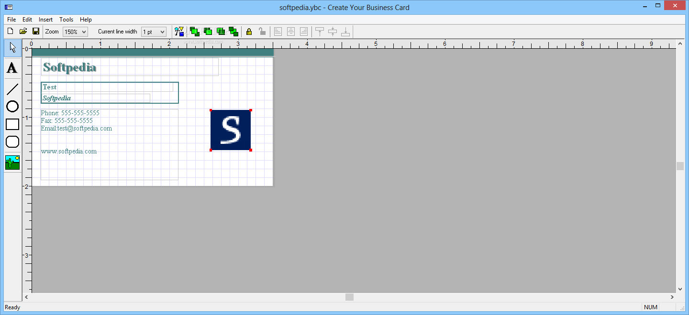Click the Ready status text
689x315 pixels.
[12, 307]
